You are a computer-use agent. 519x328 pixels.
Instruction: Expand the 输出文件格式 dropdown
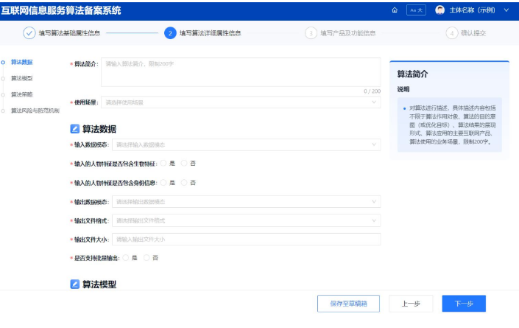click(246, 220)
